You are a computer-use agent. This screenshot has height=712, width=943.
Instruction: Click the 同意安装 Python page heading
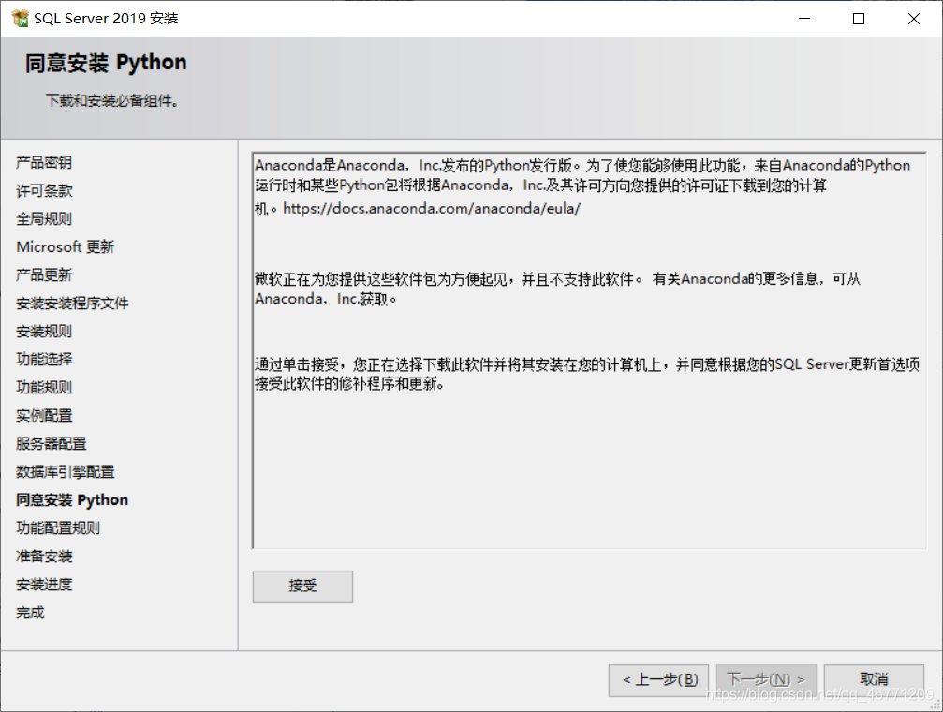coord(106,63)
